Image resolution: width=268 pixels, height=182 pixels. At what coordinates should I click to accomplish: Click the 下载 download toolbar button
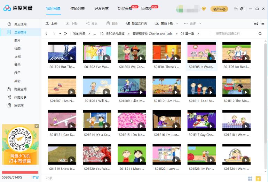pyautogui.click(x=72, y=23)
